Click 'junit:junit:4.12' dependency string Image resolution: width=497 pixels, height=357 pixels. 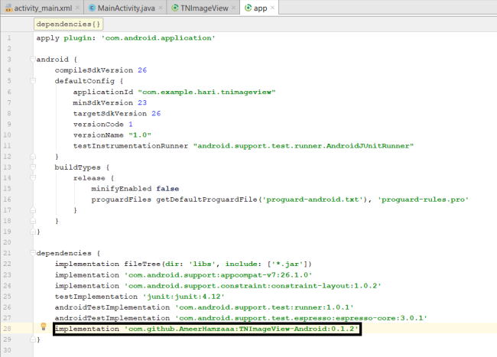point(184,297)
